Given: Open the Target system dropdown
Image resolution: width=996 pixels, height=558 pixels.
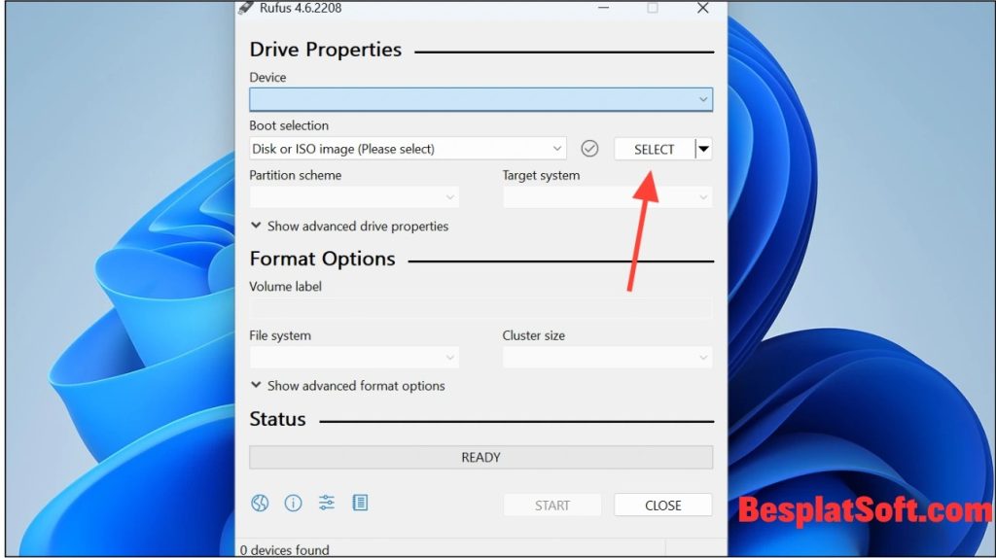Looking at the screenshot, I should [607, 197].
